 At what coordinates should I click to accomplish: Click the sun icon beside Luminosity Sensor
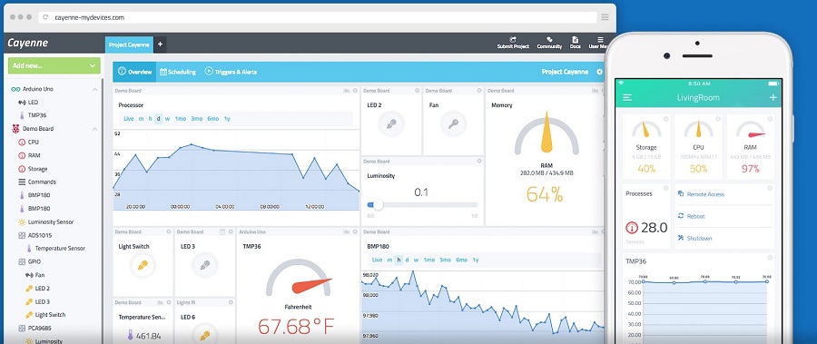point(22,222)
